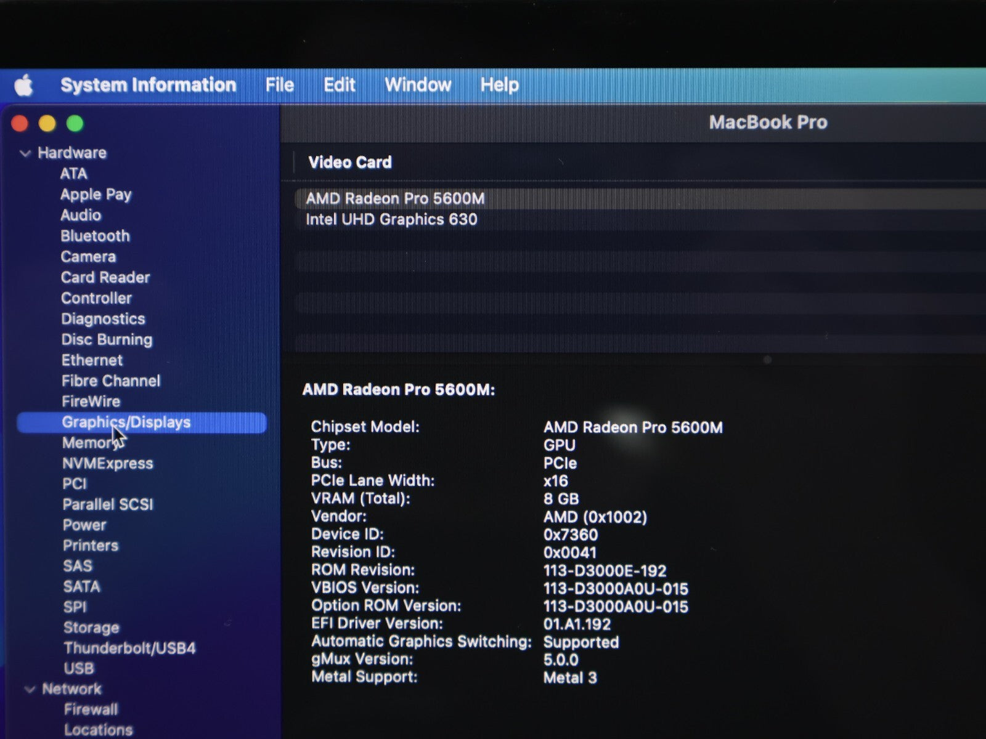The image size is (986, 739).
Task: Click the red close window button
Action: tap(20, 124)
